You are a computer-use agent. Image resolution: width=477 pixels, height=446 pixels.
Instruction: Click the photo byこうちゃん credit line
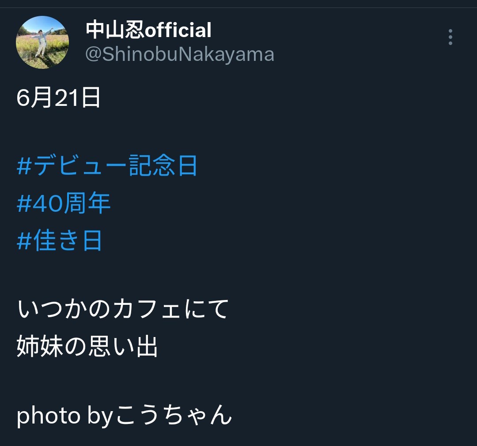coord(124,415)
